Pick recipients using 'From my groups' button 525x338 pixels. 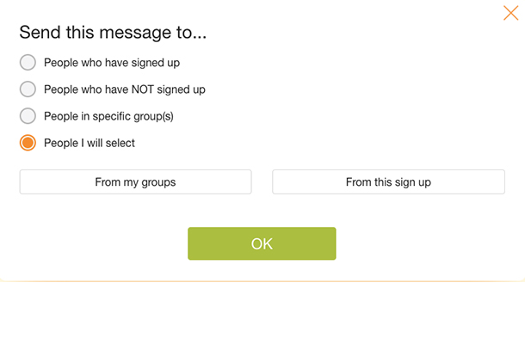pyautogui.click(x=135, y=182)
